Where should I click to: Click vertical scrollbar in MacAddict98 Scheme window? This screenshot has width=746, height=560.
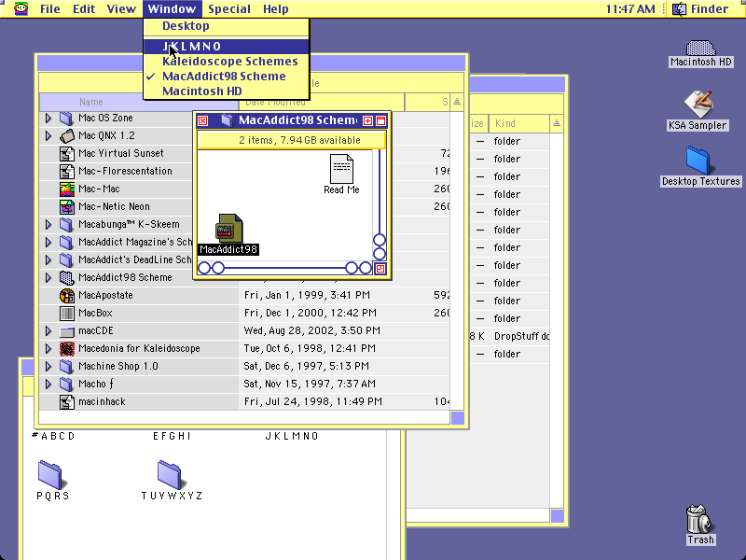pyautogui.click(x=380, y=204)
